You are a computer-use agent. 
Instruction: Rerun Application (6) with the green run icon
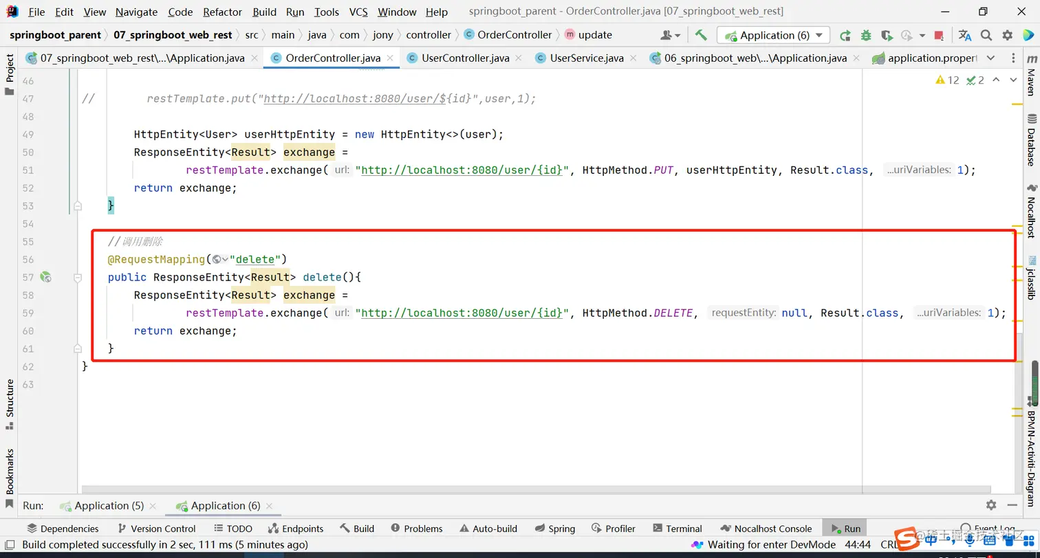click(845, 35)
